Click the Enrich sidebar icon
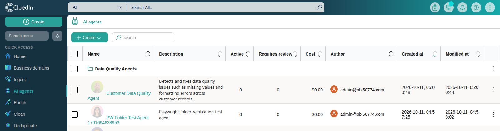The width and height of the screenshot is (500, 131). (x=8, y=102)
